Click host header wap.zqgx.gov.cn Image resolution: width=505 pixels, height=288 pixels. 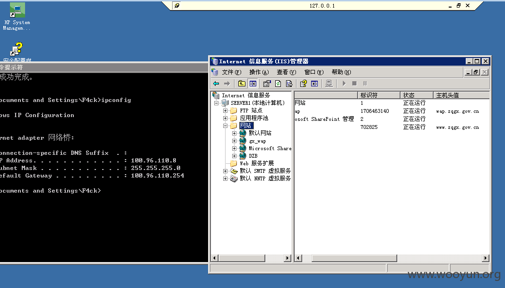coord(457,111)
